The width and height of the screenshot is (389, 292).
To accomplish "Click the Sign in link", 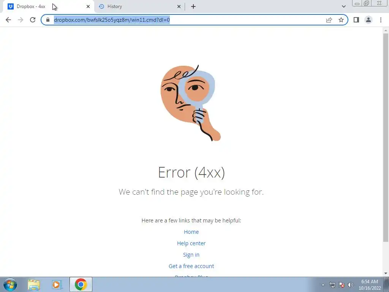I will point(191,255).
